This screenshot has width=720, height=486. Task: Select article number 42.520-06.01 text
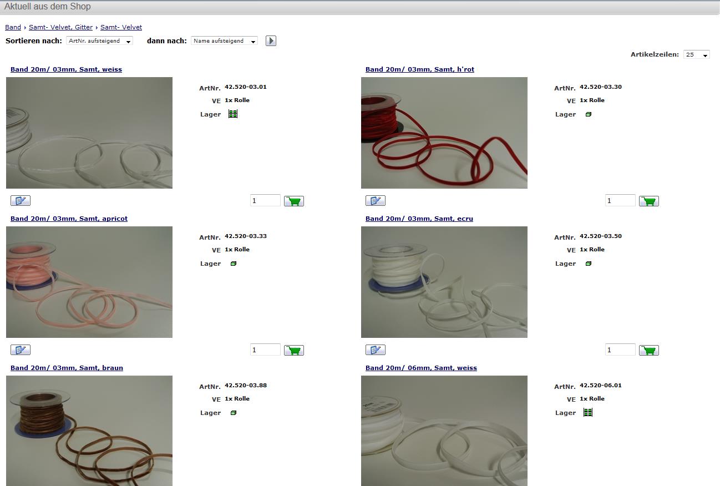(601, 385)
